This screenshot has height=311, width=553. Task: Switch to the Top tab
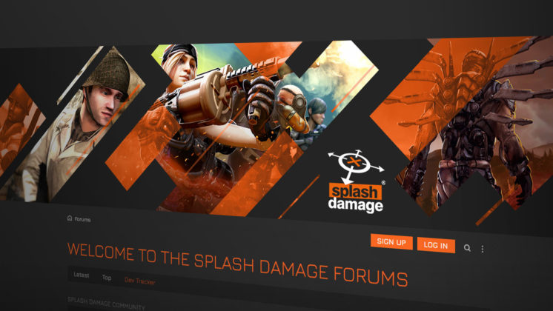pyautogui.click(x=107, y=278)
